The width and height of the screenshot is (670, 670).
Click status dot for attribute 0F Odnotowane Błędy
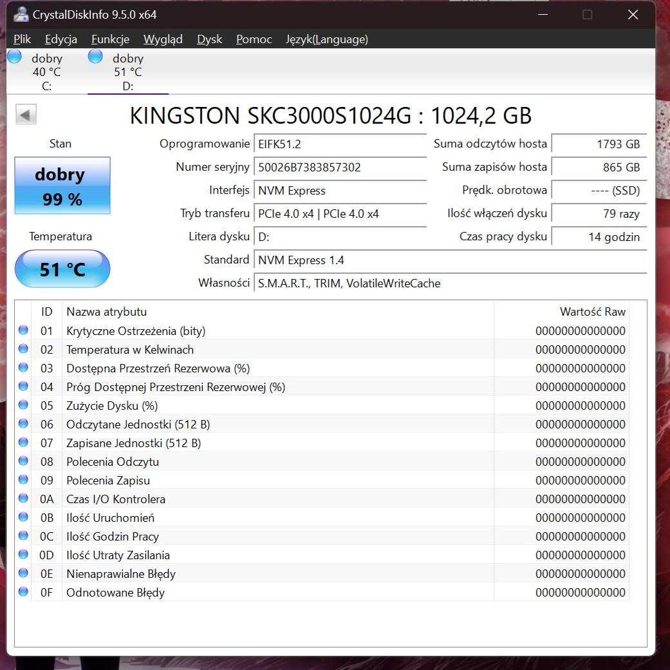point(24,592)
